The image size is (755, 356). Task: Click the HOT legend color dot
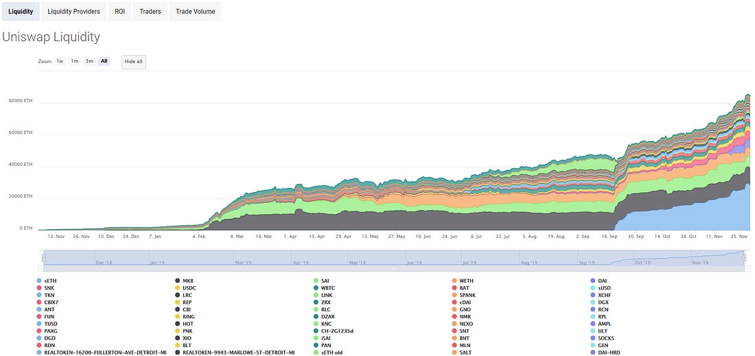coord(178,324)
